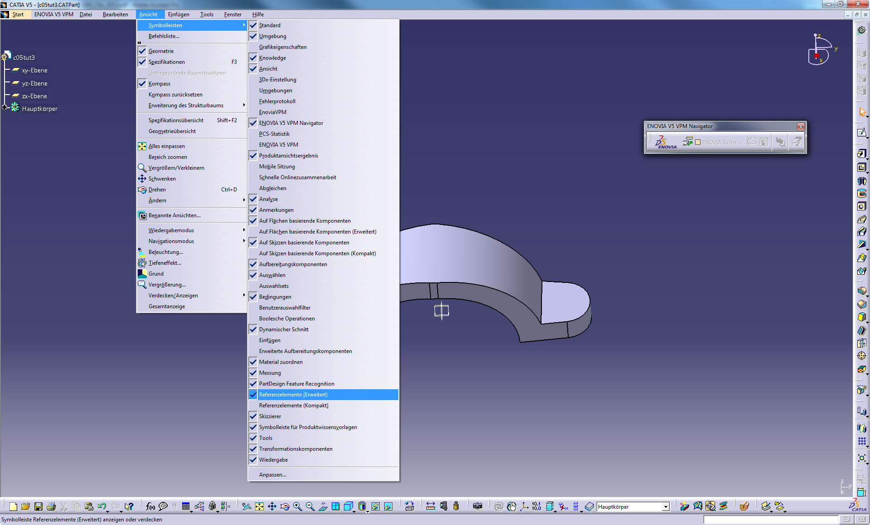Click the Select arrow tool in the right toolbar

click(x=862, y=112)
